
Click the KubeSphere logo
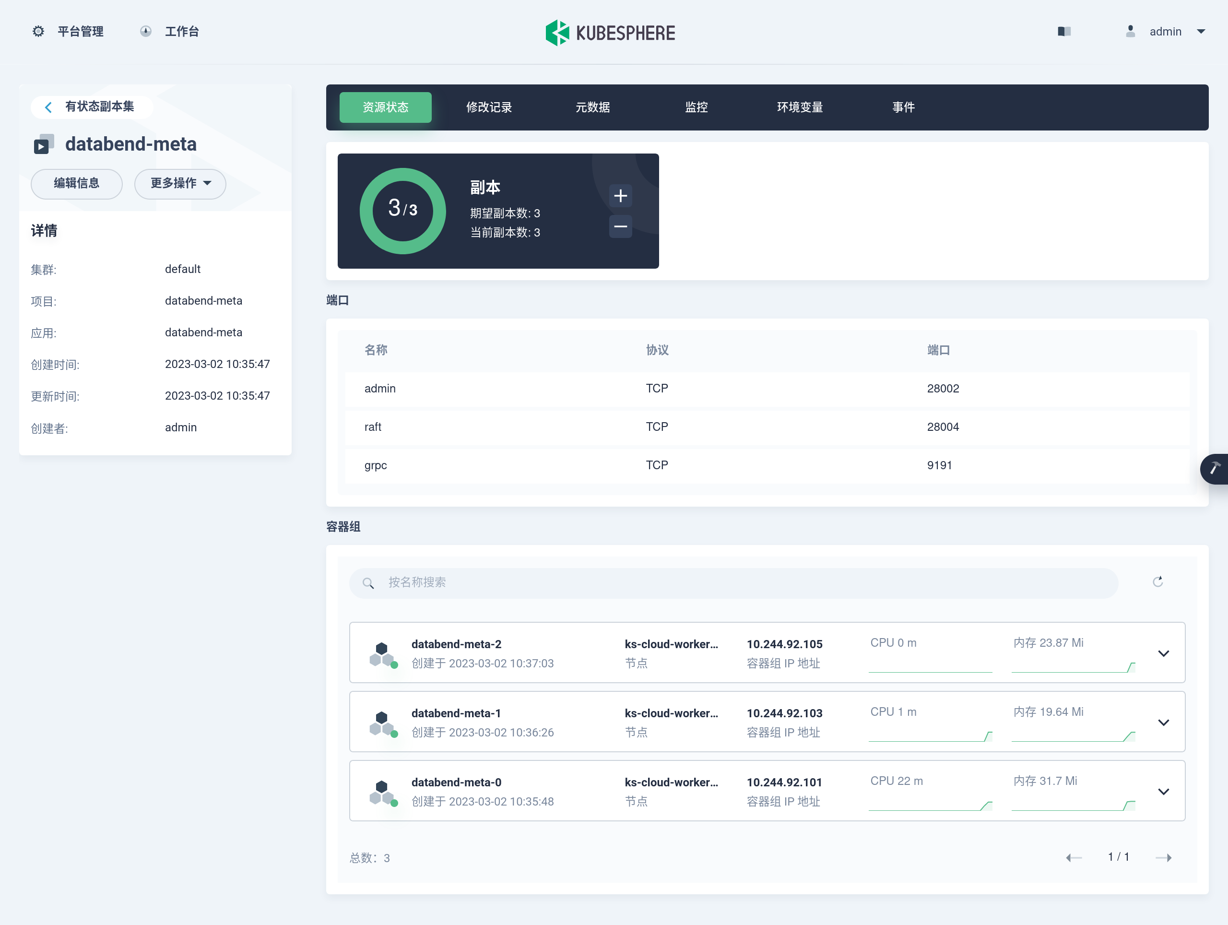tap(610, 33)
